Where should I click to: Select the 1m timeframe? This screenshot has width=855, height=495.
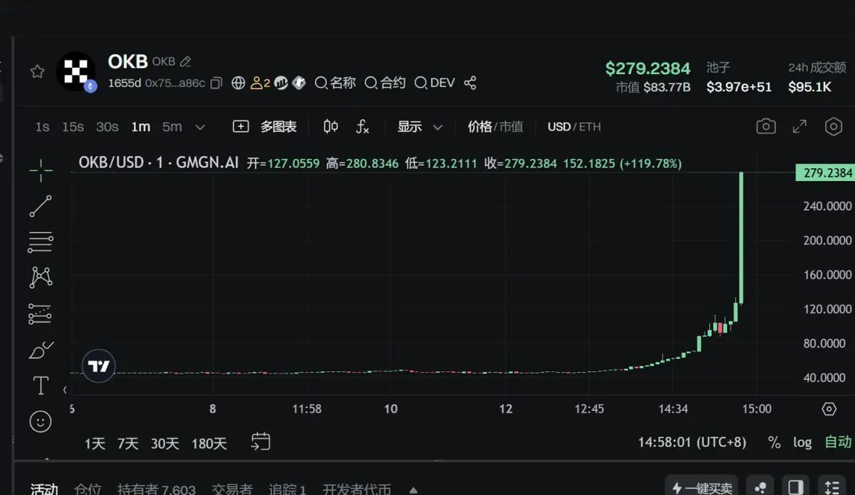140,127
